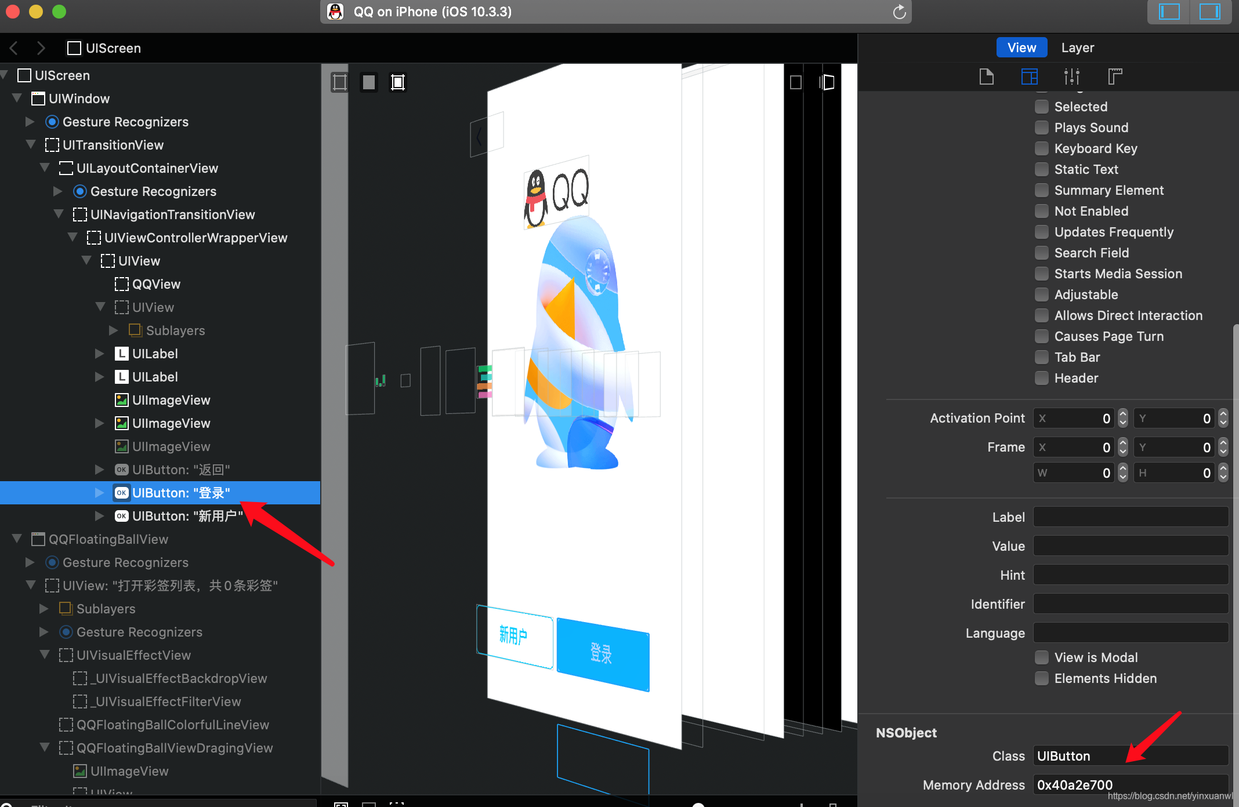Open the Object inspector page icon

pyautogui.click(x=986, y=77)
